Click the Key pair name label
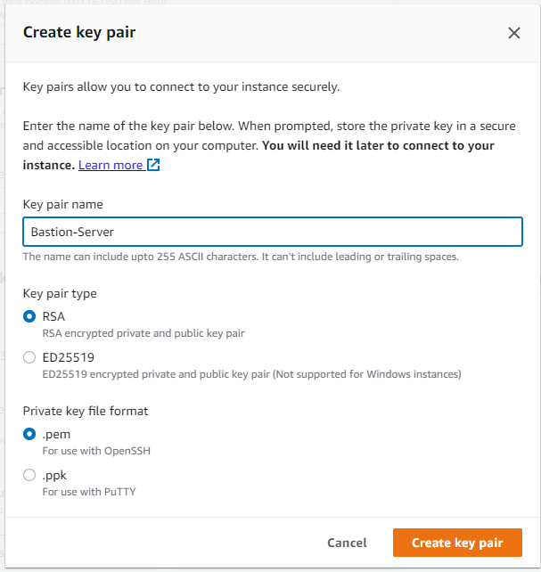This screenshot has height=572, width=541. pyautogui.click(x=62, y=204)
